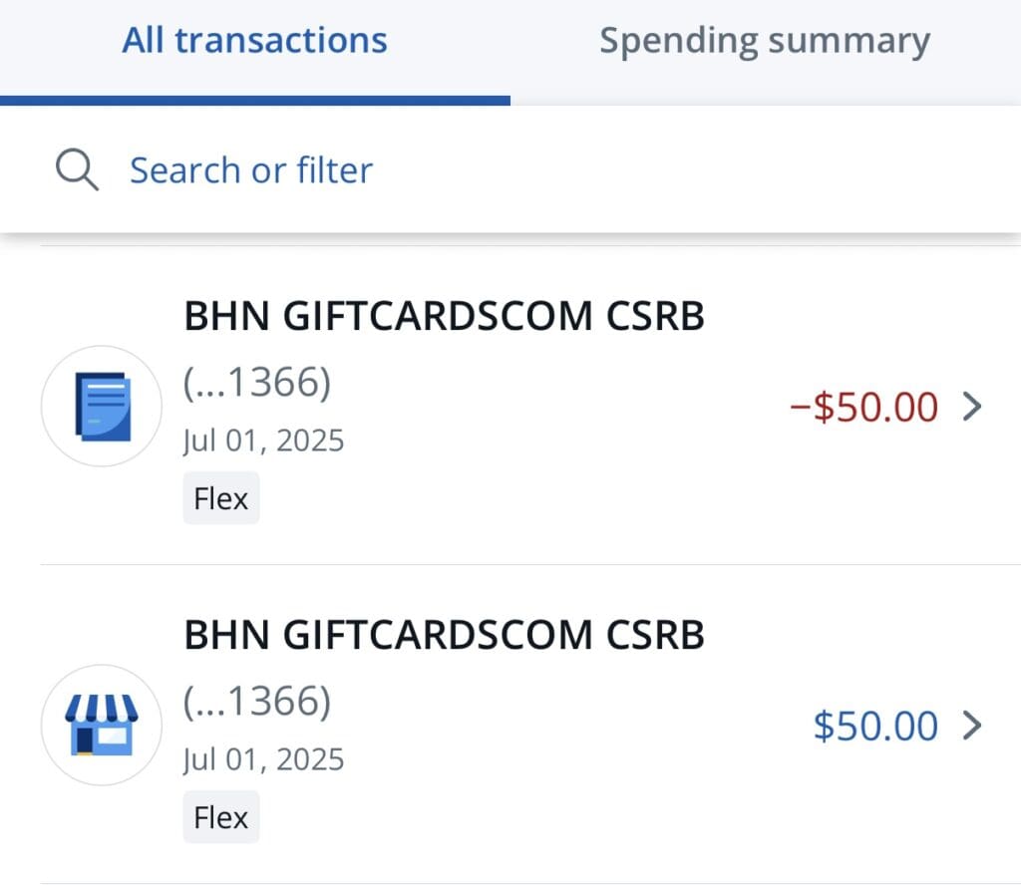Tap the Flex tag on the $50.00 transaction
This screenshot has height=885, width=1021.
pos(220,817)
